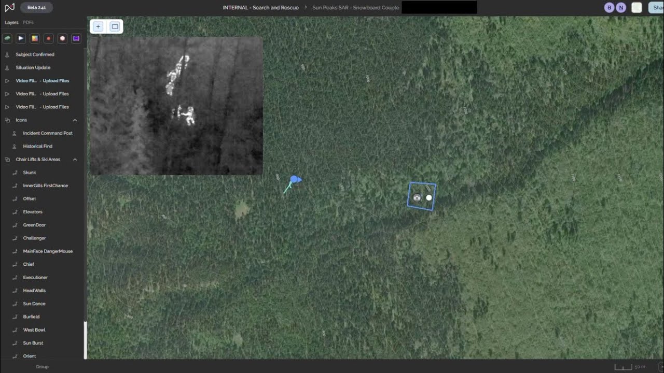Click the 50 m map scale indicator
The width and height of the screenshot is (664, 373).
630,367
